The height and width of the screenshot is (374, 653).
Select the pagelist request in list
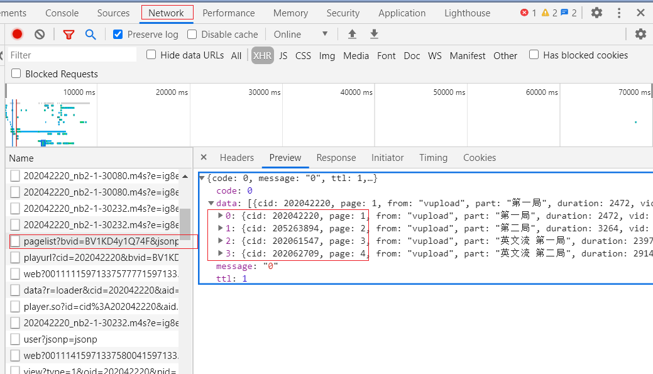(101, 241)
